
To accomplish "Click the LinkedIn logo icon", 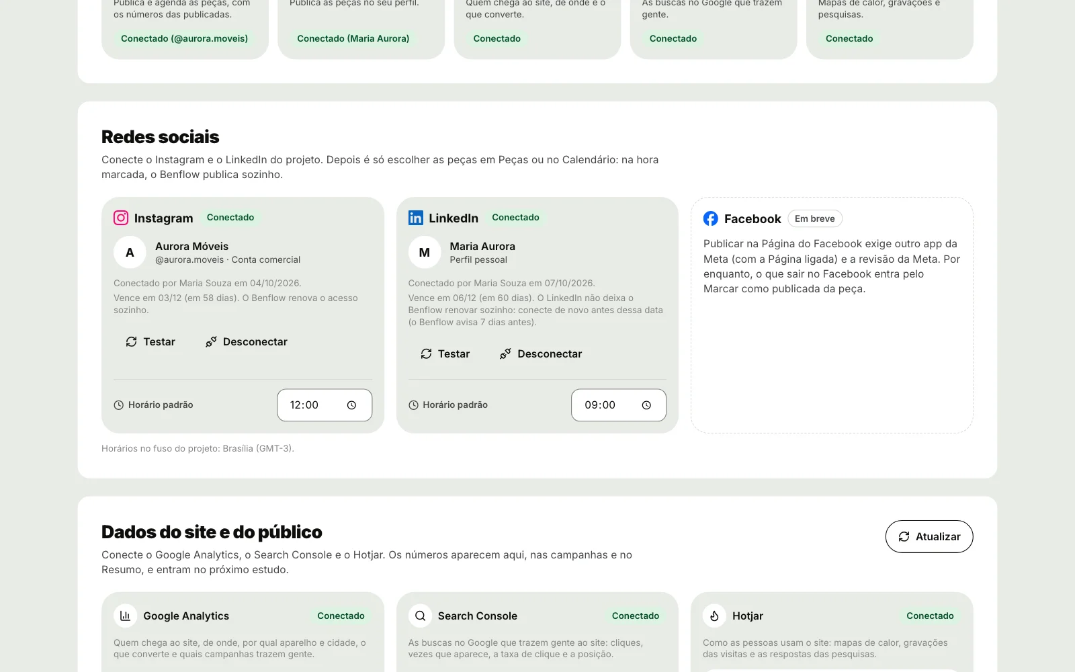I will (x=416, y=218).
